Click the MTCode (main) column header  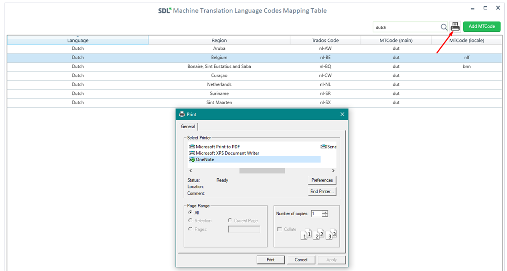pyautogui.click(x=396, y=40)
